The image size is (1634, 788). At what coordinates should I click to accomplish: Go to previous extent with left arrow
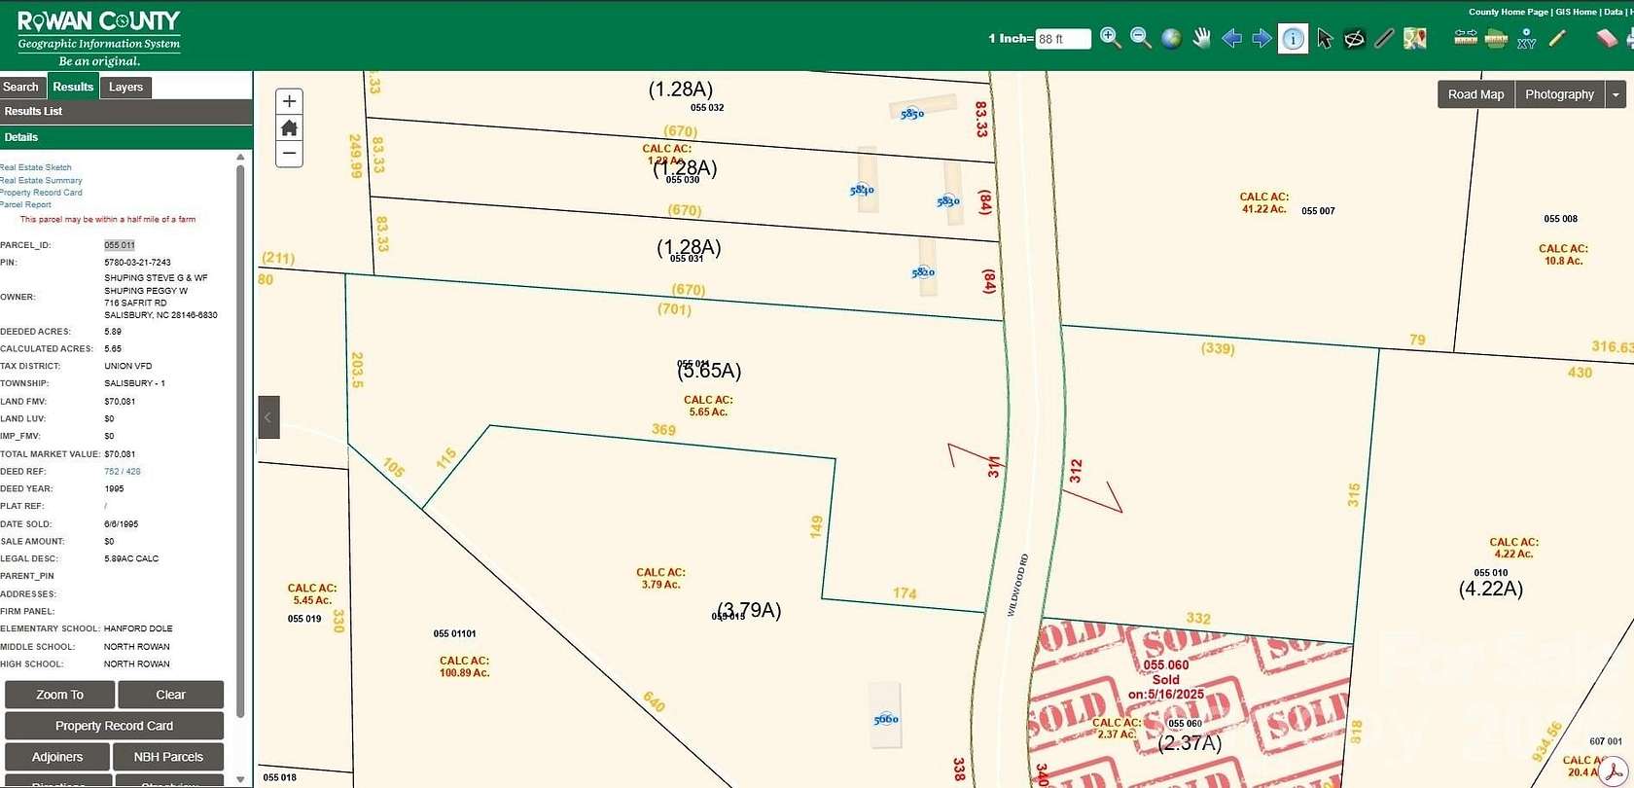click(1231, 38)
